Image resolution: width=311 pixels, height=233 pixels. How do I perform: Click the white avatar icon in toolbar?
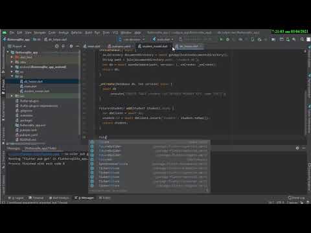(308, 39)
